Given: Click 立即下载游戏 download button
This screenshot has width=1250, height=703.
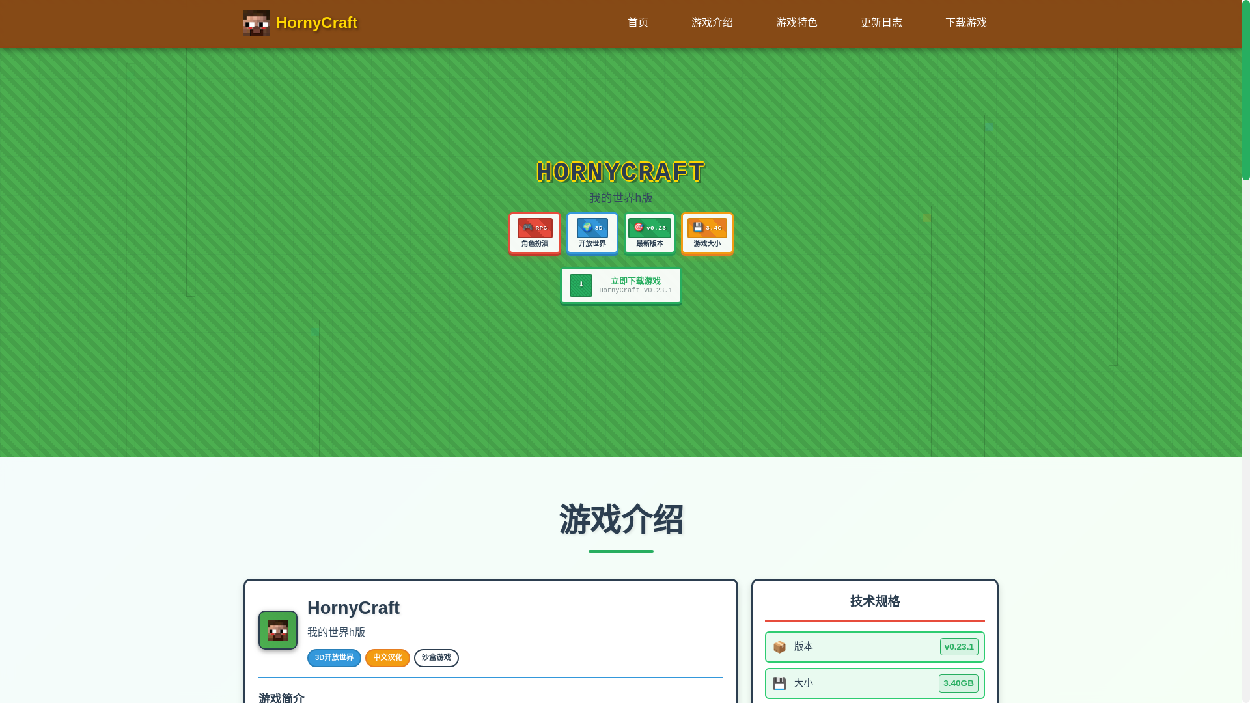Looking at the screenshot, I should 621,285.
